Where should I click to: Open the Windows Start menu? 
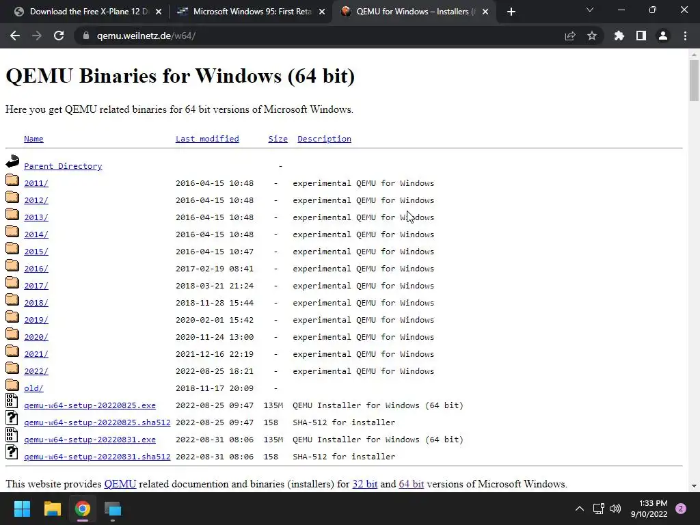point(22,509)
